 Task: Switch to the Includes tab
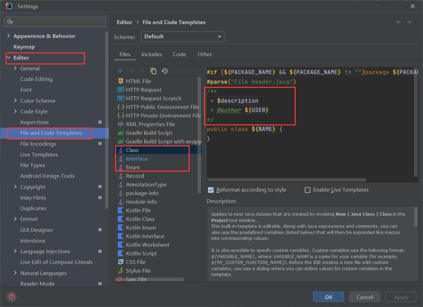(152, 54)
